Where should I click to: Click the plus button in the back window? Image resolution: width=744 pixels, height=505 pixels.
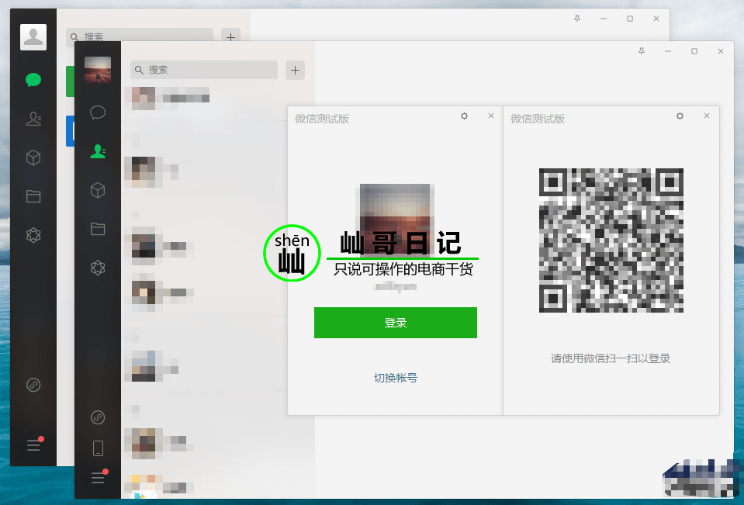pyautogui.click(x=230, y=36)
